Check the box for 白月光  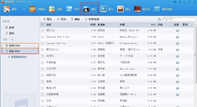(x=42, y=56)
